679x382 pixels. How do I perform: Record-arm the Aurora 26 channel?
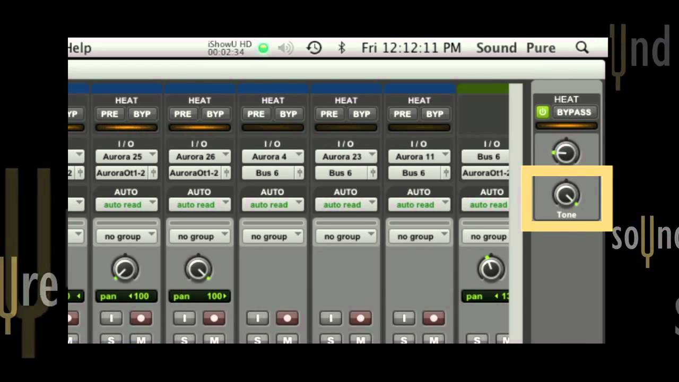point(214,318)
